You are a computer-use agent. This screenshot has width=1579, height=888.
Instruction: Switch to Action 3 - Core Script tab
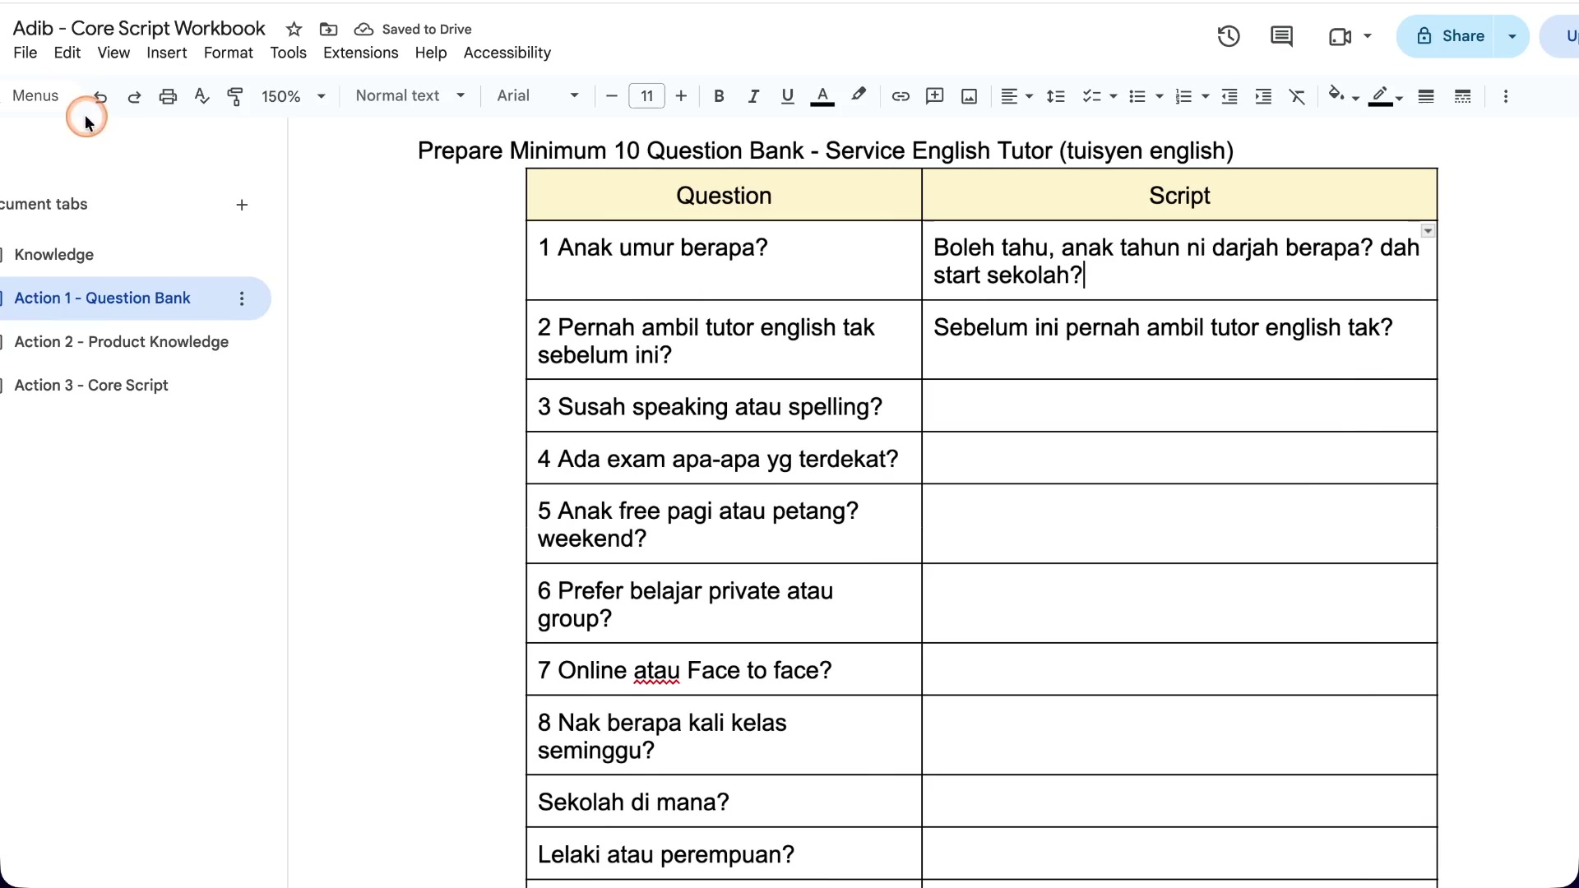point(91,386)
